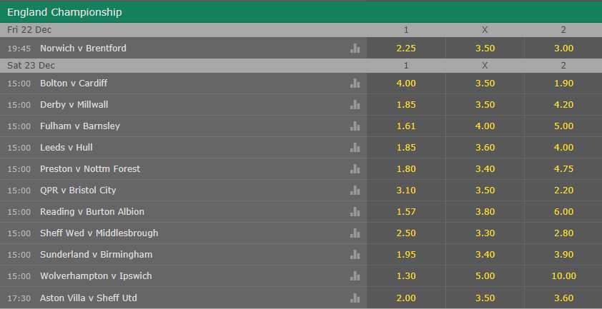Open statistics icon for Leeds v Hull
Screen dimensions: 602x309
(355, 148)
